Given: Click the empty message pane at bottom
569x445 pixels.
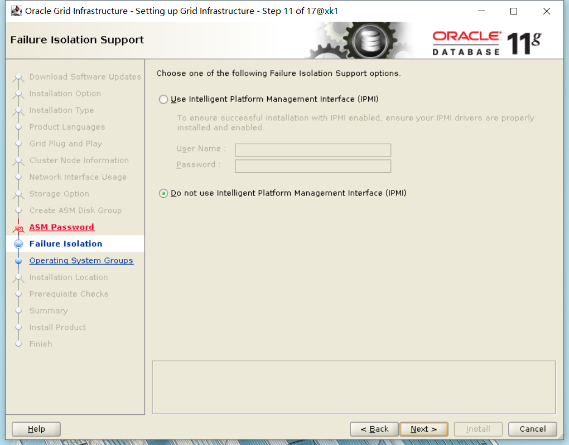Looking at the screenshot, I should tap(354, 388).
